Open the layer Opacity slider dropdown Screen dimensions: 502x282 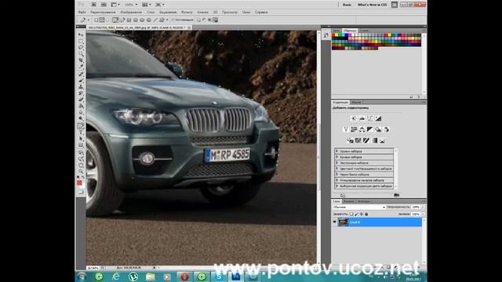[423, 207]
